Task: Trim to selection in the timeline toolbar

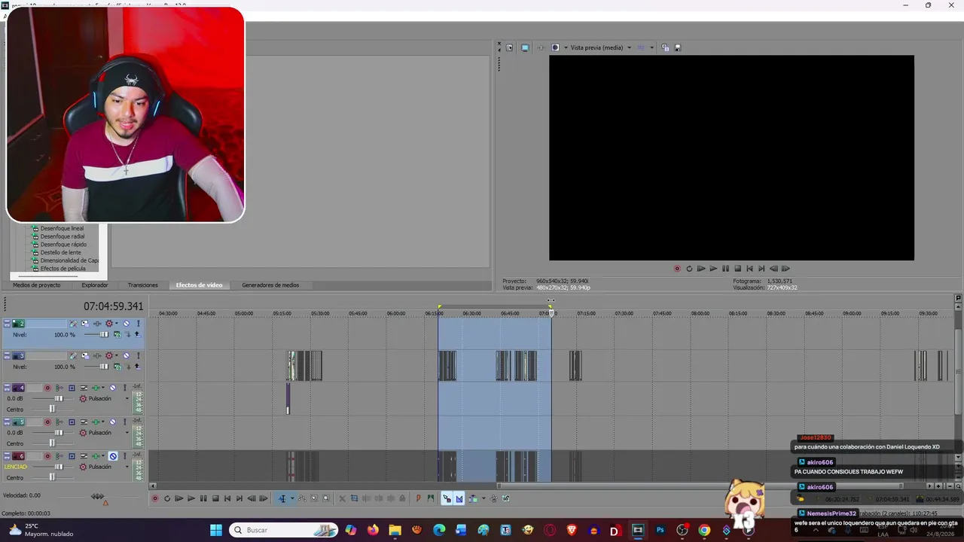Action: click(x=355, y=498)
